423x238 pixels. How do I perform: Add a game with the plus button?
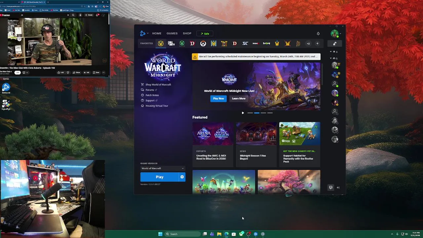[x=317, y=43]
